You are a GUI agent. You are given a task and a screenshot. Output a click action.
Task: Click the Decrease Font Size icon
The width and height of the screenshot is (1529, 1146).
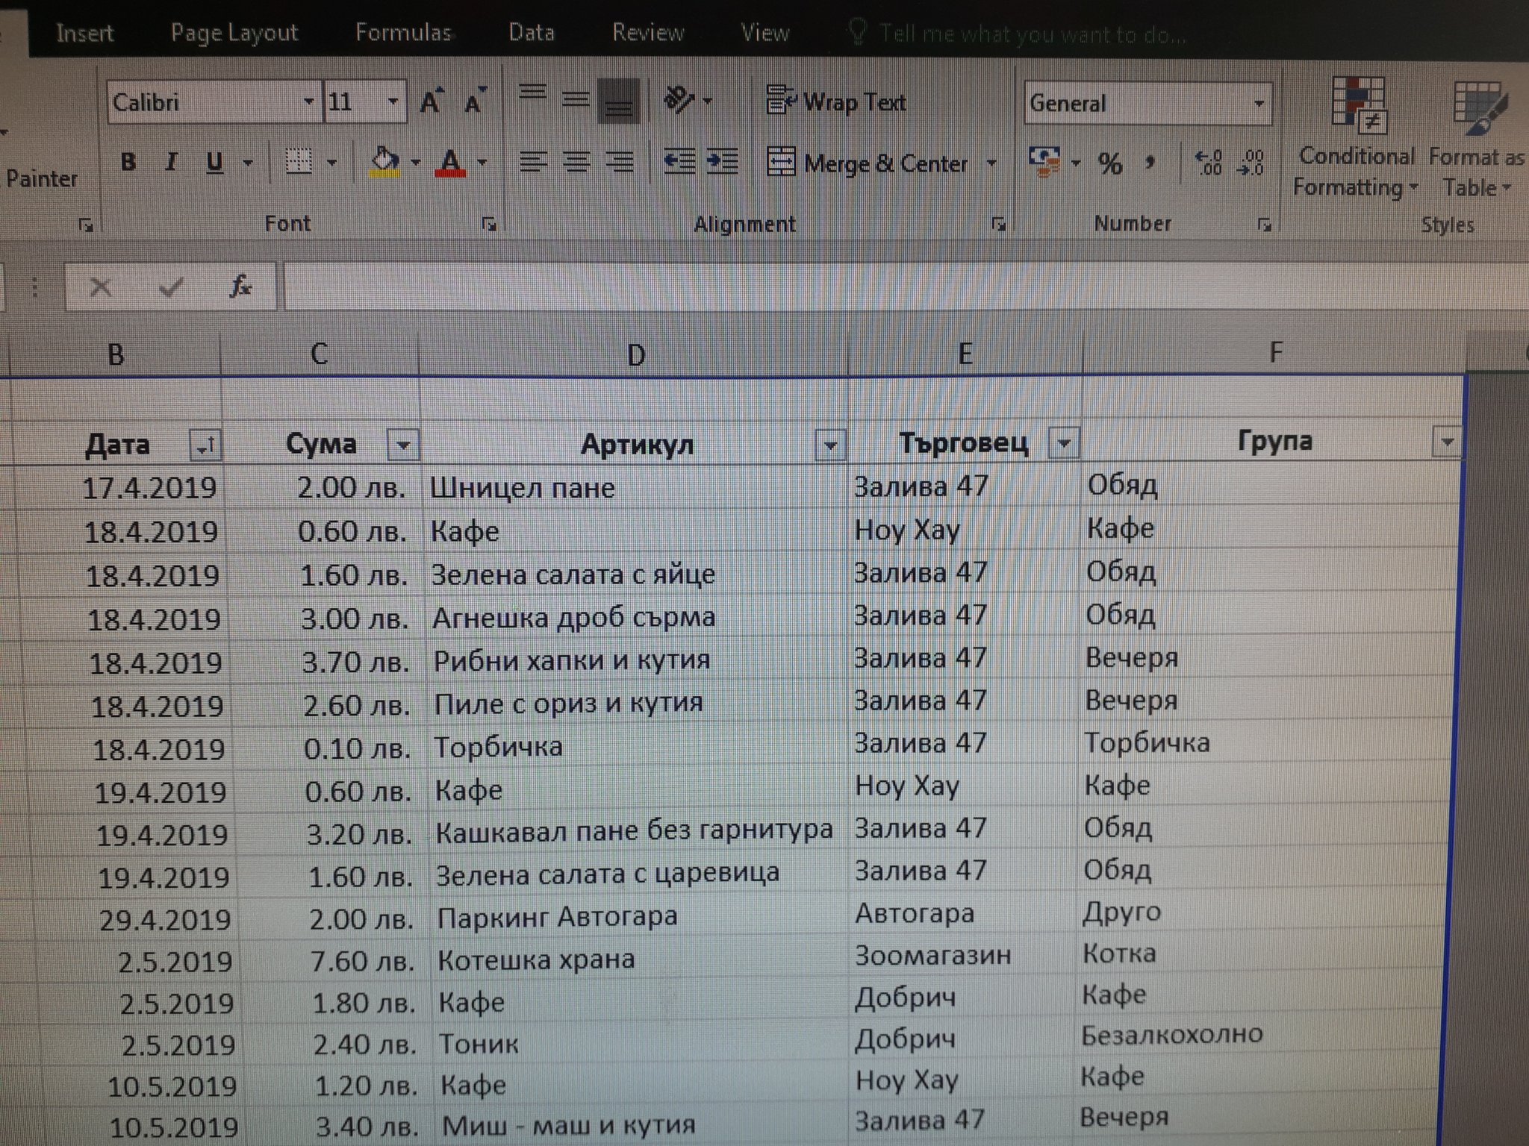click(x=474, y=101)
